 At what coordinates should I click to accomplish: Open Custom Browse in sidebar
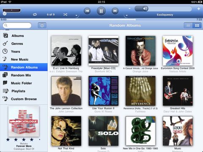pos(24,99)
